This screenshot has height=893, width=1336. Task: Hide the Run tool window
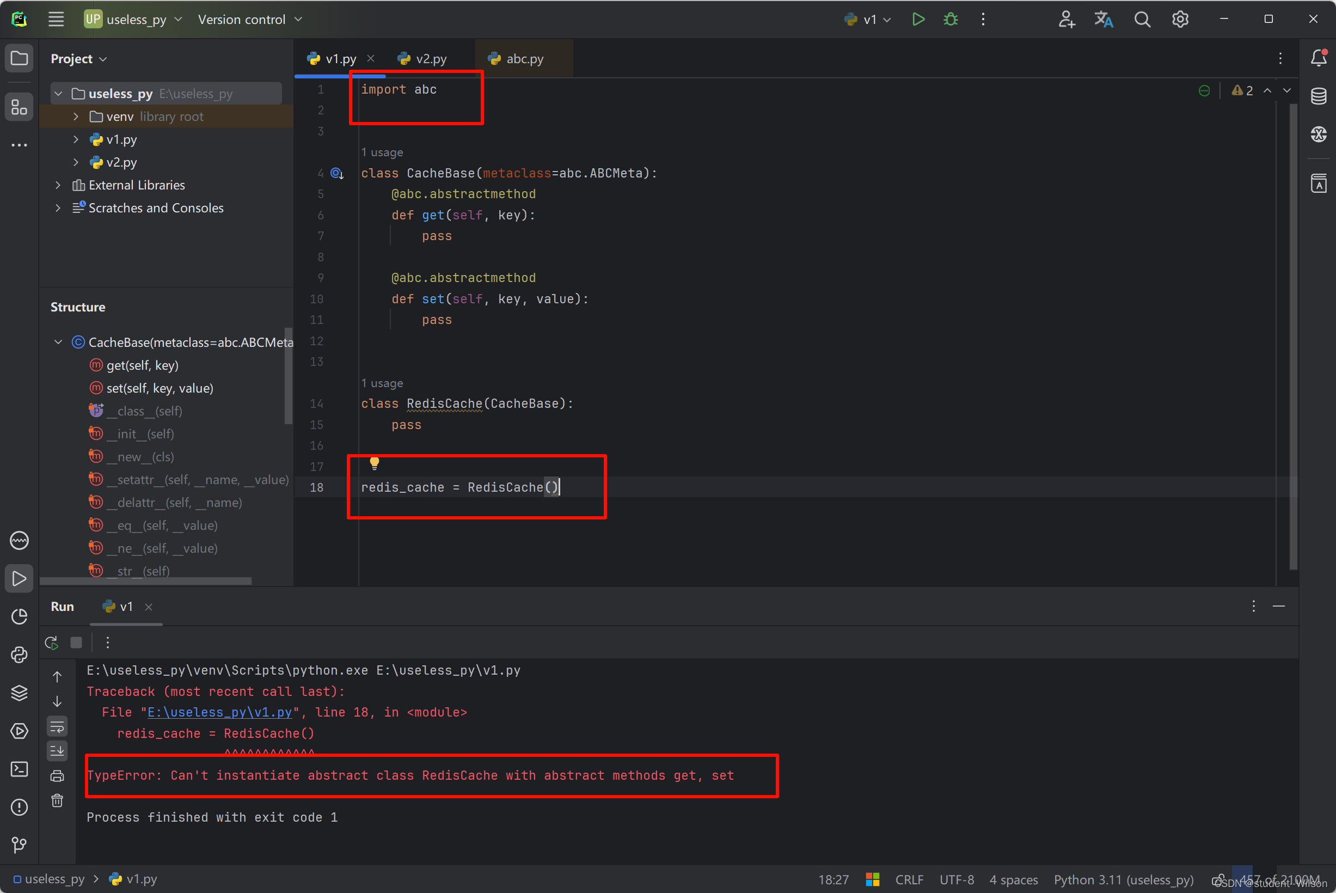click(x=1278, y=606)
